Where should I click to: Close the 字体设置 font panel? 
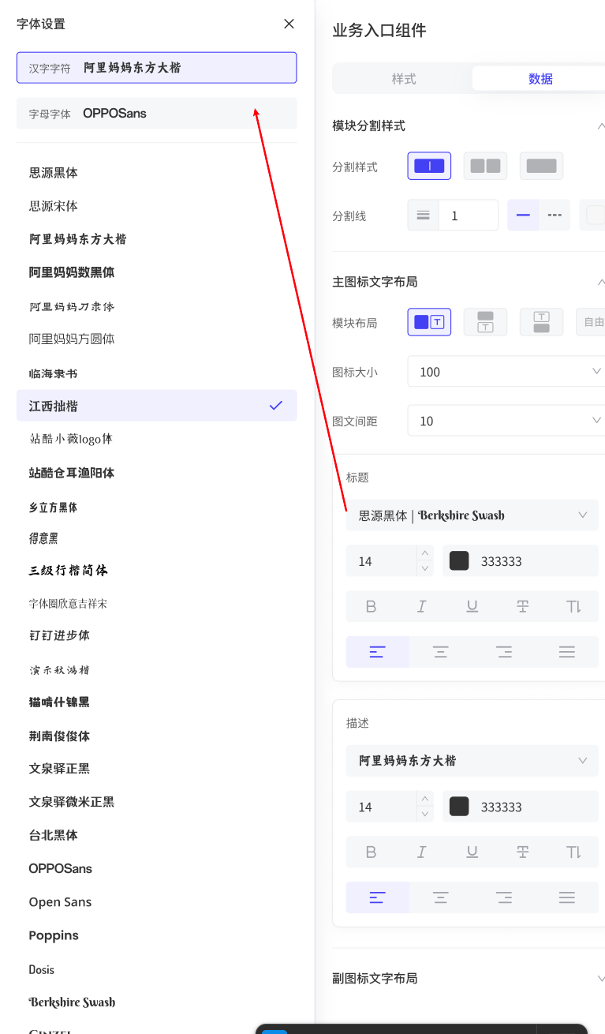pos(289,24)
